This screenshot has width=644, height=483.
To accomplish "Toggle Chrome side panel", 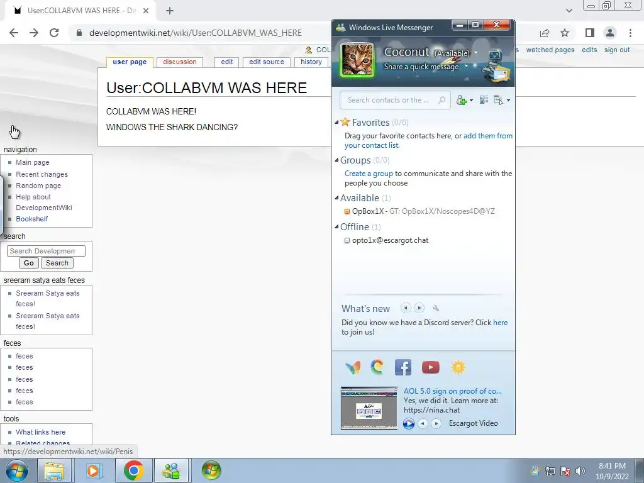I will point(589,33).
